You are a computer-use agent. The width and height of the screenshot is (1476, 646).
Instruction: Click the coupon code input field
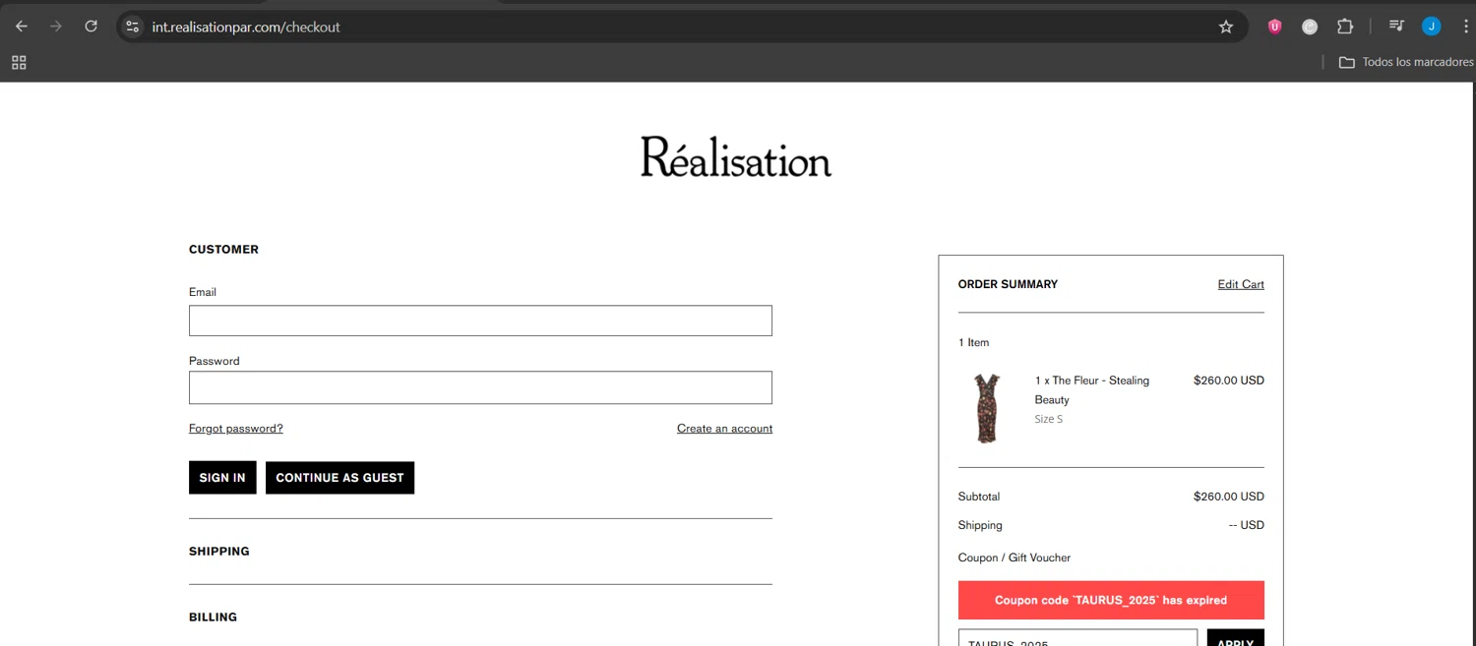click(x=1077, y=638)
